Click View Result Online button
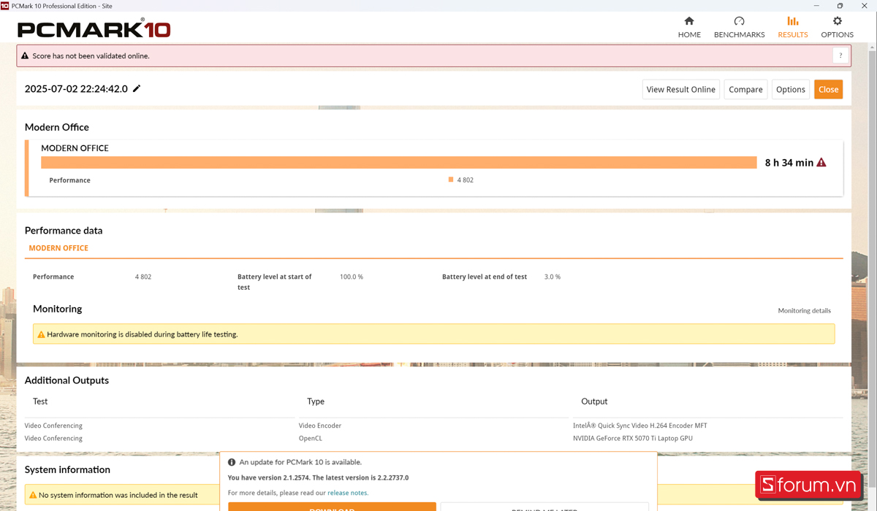Screen dimensions: 877x511 click(681, 89)
